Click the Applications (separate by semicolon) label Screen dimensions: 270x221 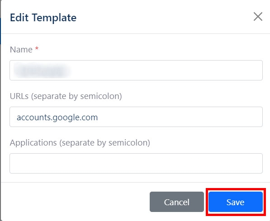(80, 143)
